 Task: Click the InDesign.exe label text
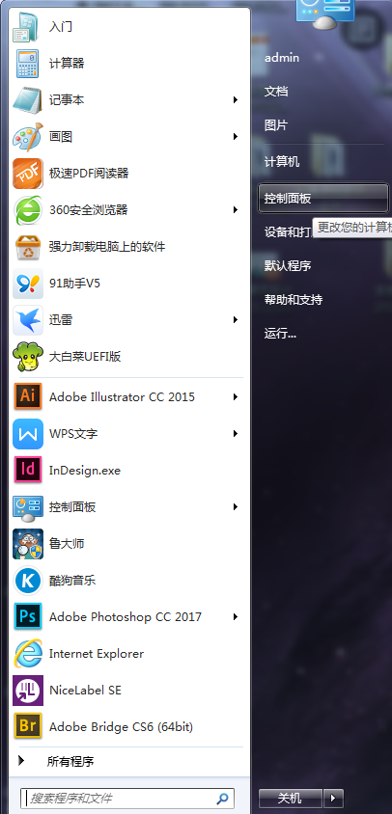coord(85,471)
